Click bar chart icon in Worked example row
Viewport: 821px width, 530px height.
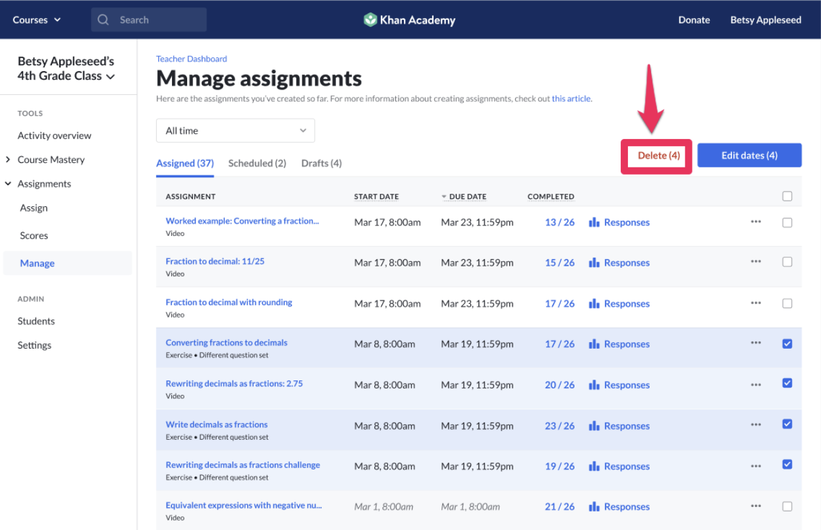tap(594, 222)
